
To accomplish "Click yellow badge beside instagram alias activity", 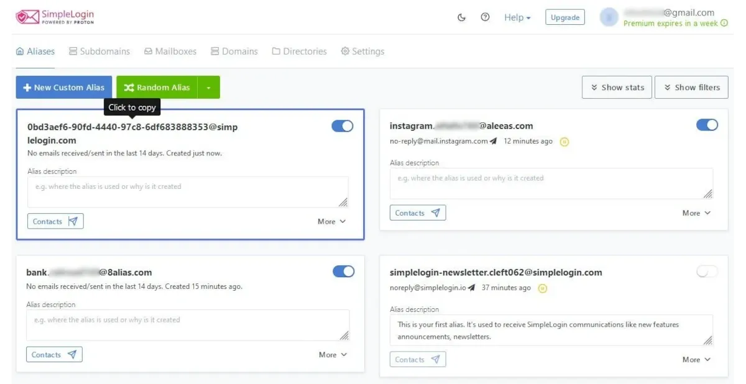I will [564, 142].
